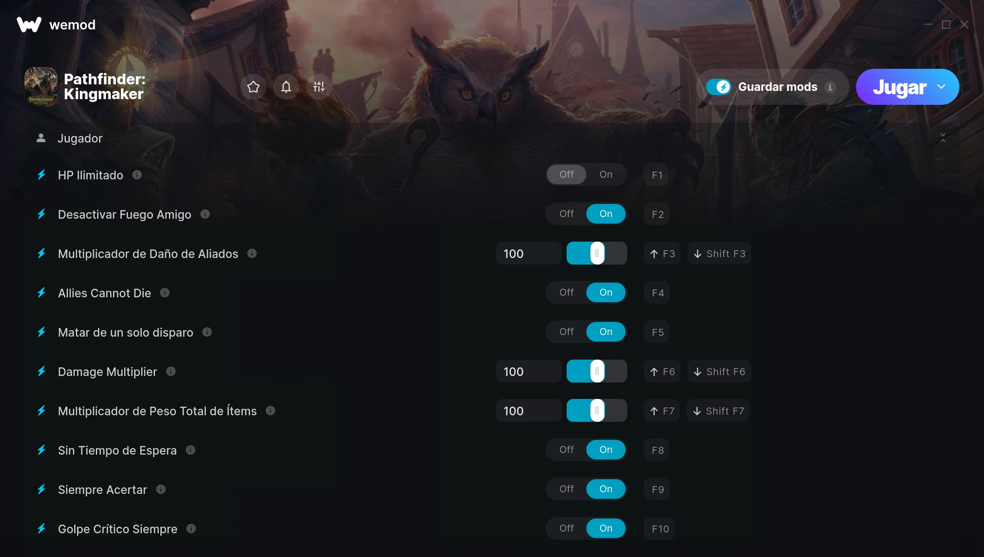Collapse the Jugador section

tap(943, 138)
